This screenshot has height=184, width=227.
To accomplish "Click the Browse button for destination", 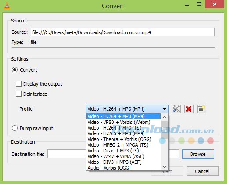I will coord(198,154).
